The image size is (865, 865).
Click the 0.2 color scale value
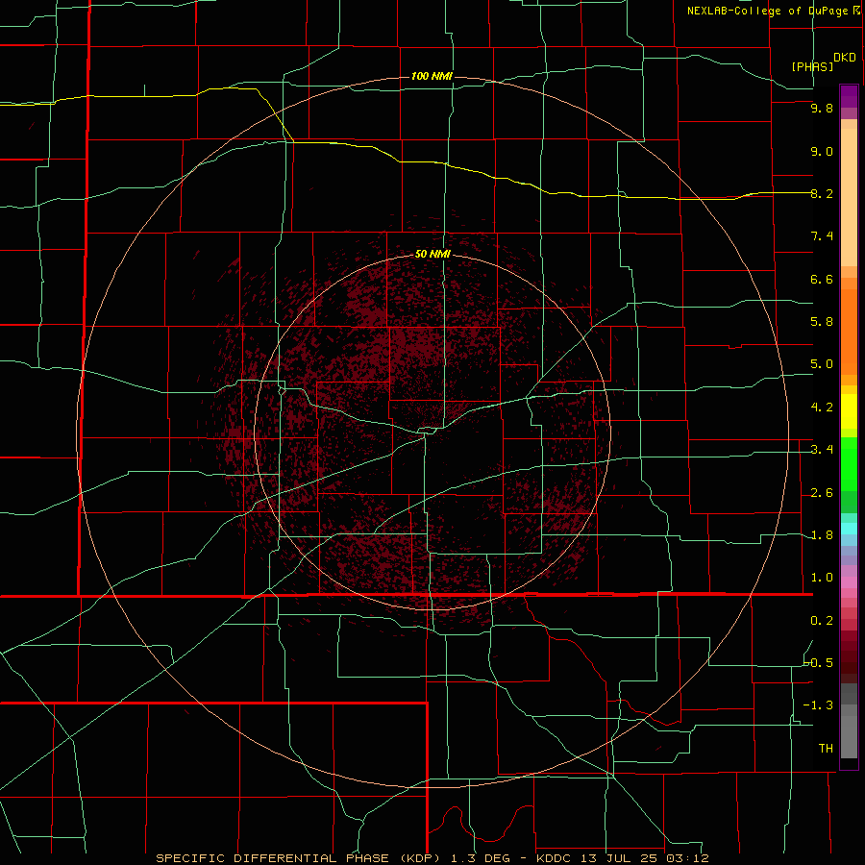point(822,621)
